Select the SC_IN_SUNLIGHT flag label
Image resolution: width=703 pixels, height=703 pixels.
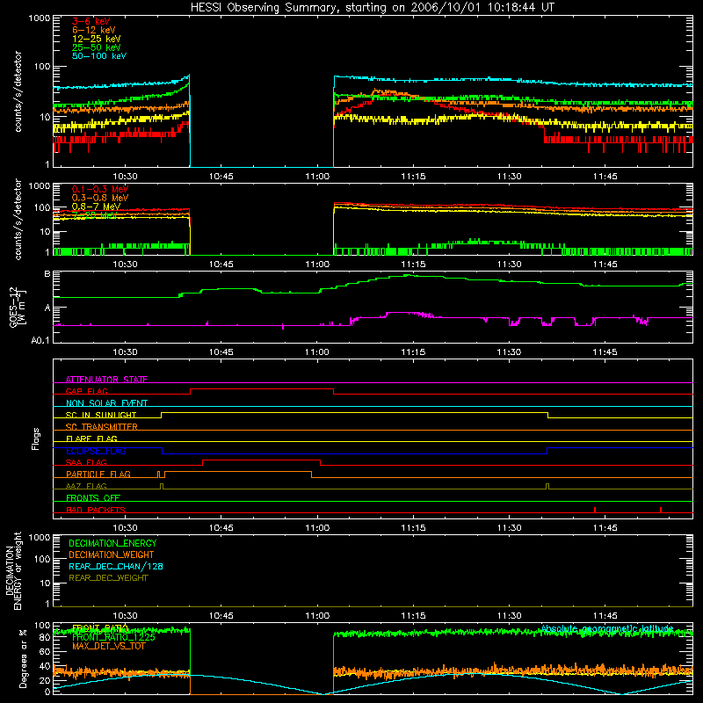pos(101,415)
